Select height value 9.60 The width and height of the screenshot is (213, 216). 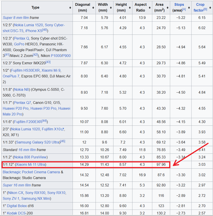pos(123,206)
